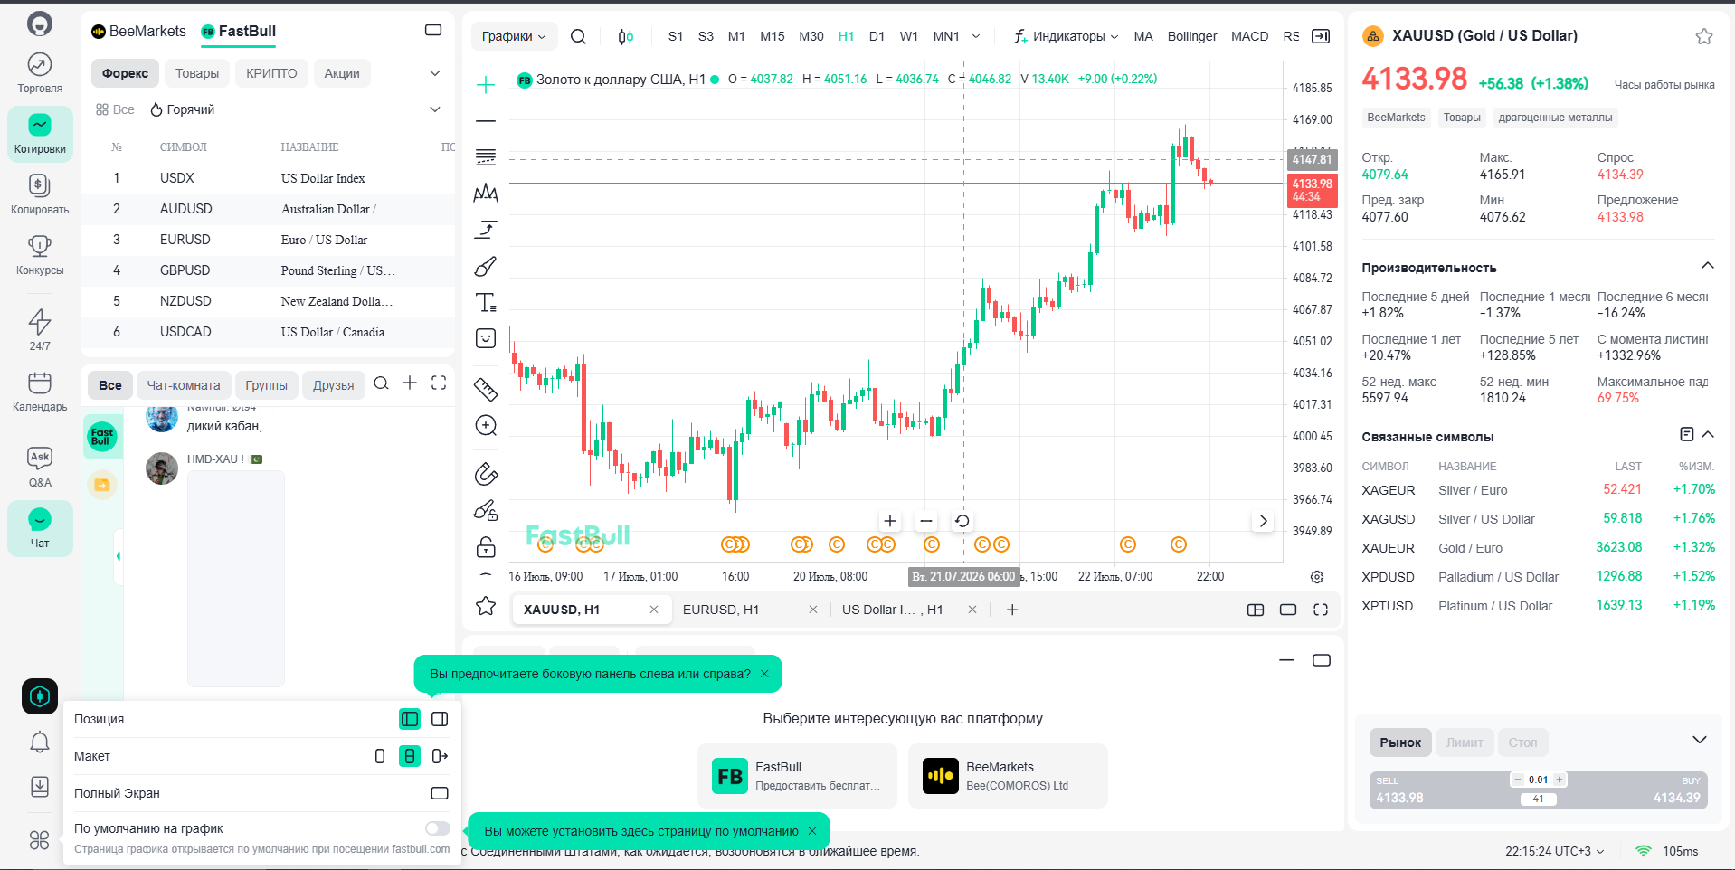1735x870 pixels.
Task: Select the brush drawing tool
Action: tap(486, 267)
